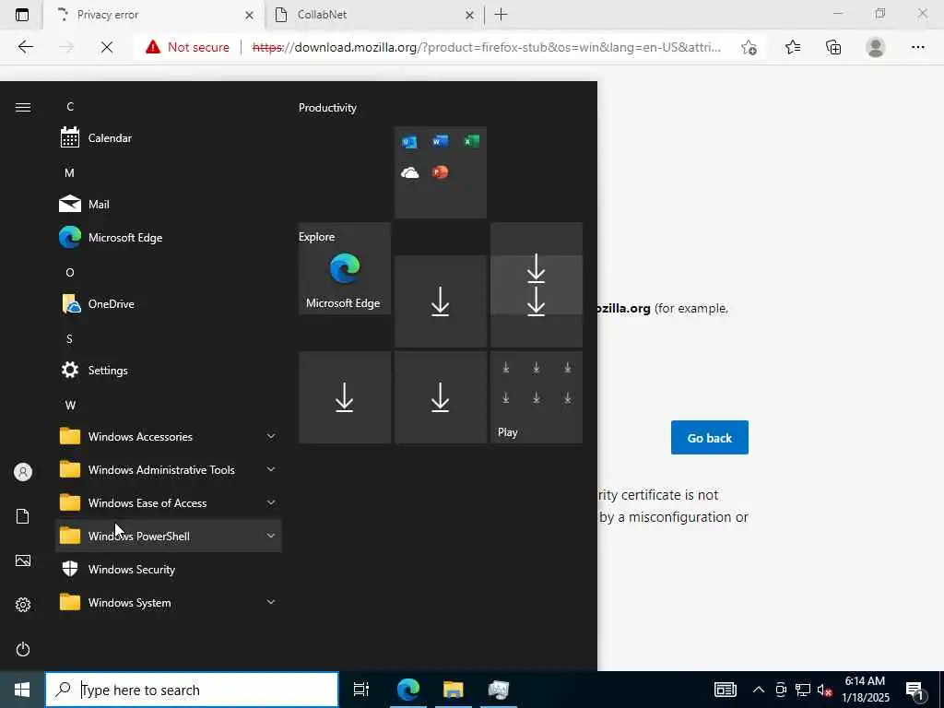Click the Start menu hamburger expand icon
Image resolution: width=944 pixels, height=708 pixels.
pos(23,107)
